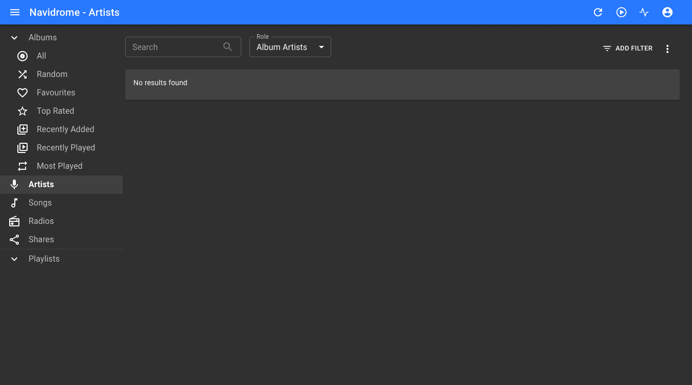Open Radios from the sidebar
Screen dimensions: 692x385
point(61,221)
